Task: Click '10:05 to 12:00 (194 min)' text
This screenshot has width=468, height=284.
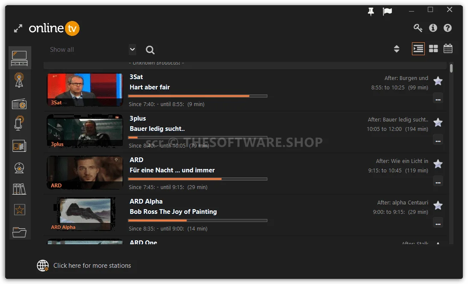Action: [x=397, y=129]
